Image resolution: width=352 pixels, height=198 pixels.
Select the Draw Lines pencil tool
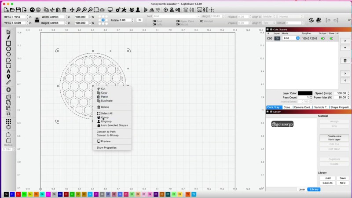click(x=8, y=37)
